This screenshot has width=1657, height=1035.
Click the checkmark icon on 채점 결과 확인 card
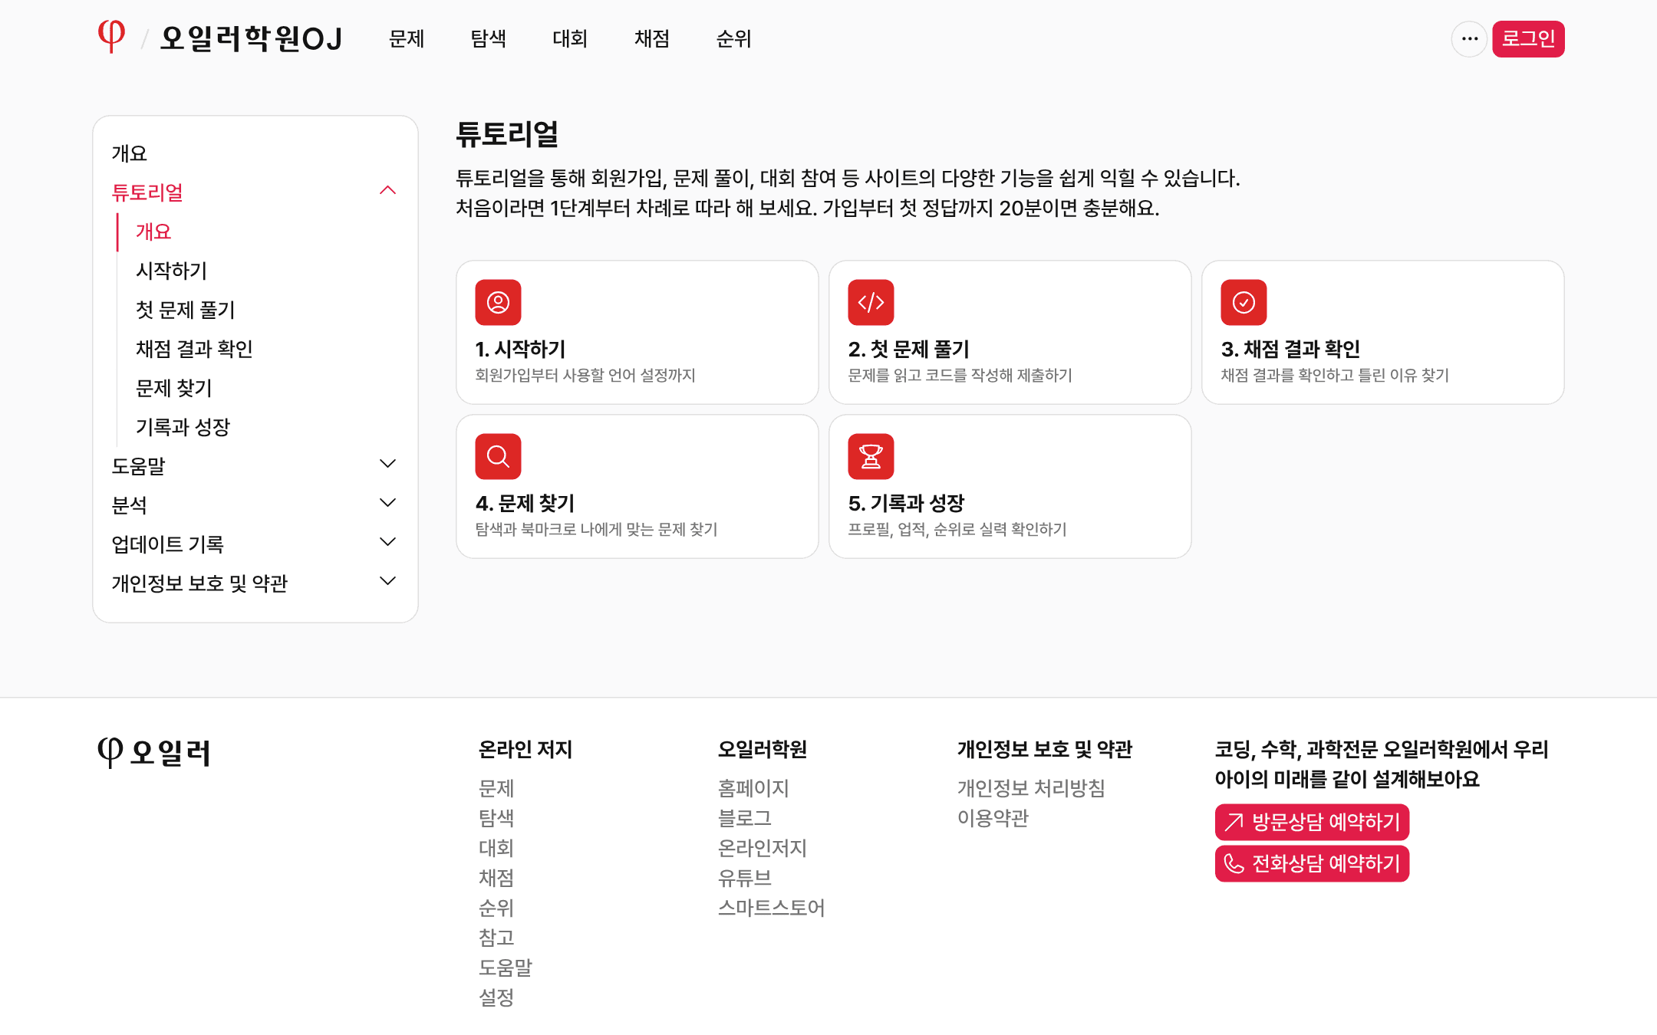coord(1244,302)
